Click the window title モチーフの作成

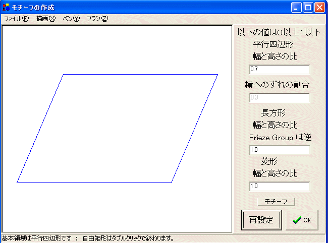coord(33,8)
